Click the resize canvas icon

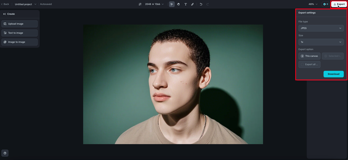[140, 4]
